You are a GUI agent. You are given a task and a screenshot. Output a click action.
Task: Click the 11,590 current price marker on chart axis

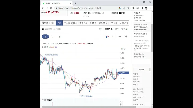tap(124, 73)
